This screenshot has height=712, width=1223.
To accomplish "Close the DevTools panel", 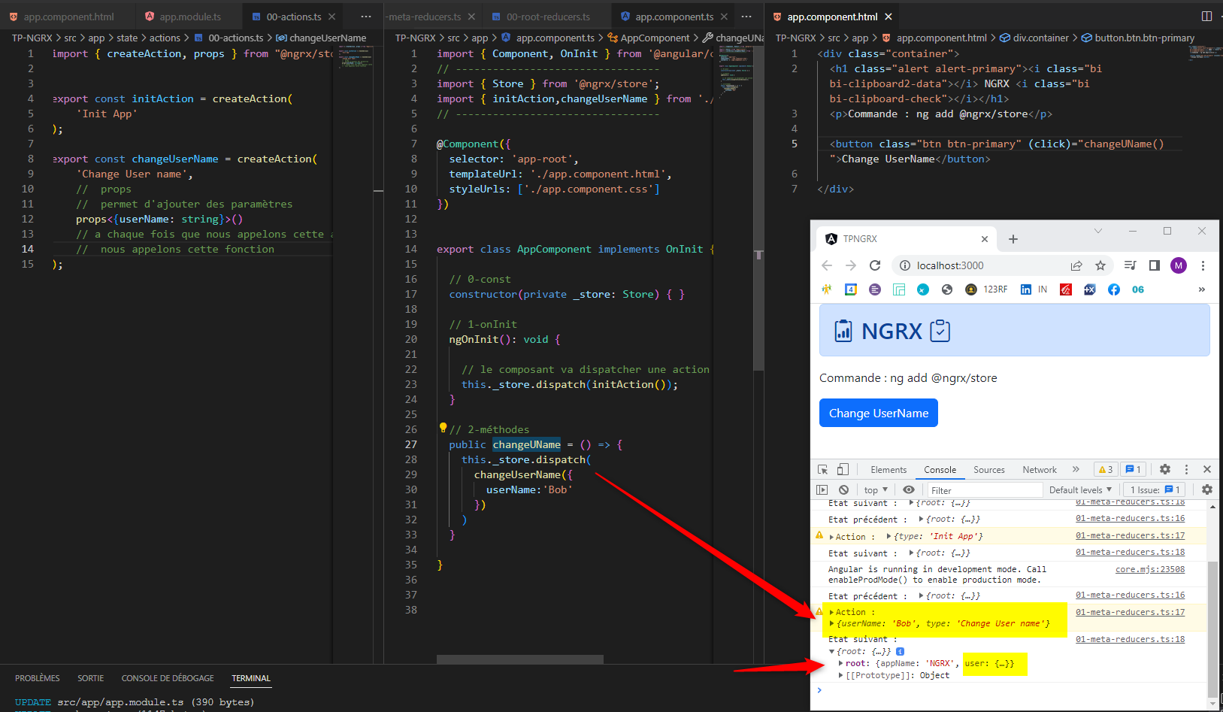I will click(1207, 469).
